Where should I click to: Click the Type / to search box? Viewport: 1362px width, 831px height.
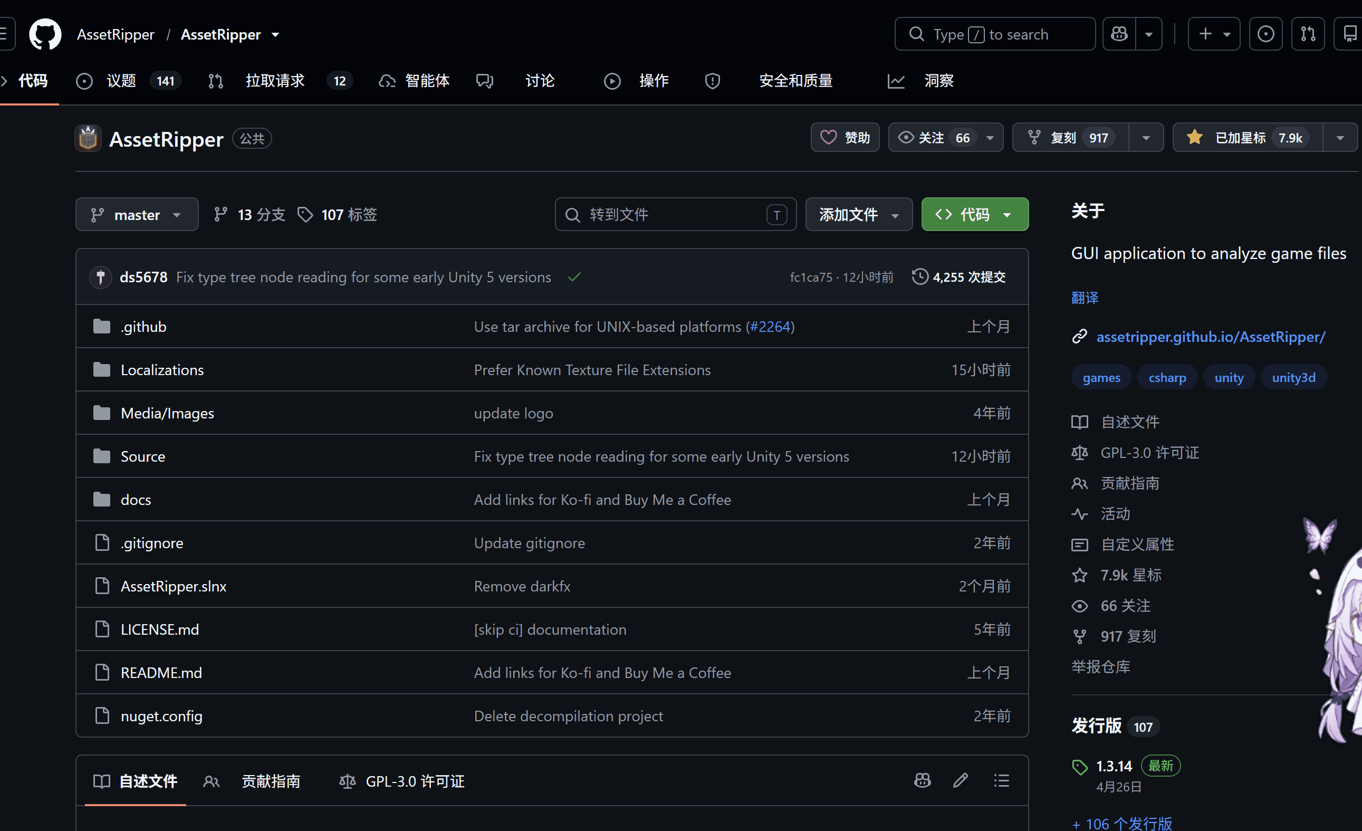[x=995, y=34]
